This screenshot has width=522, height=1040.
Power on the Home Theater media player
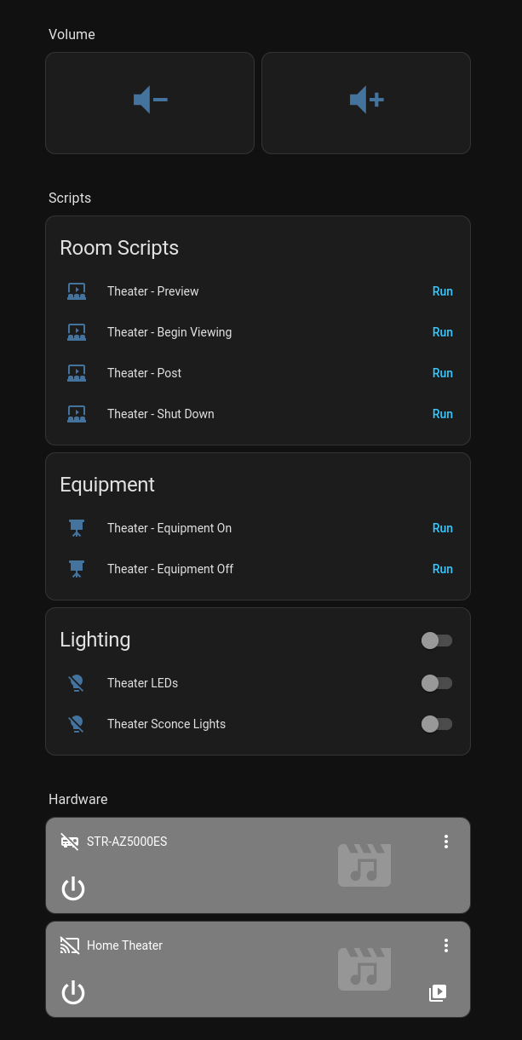73,992
